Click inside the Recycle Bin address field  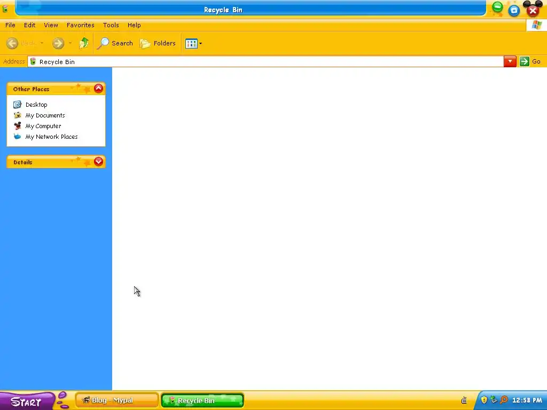tap(265, 62)
